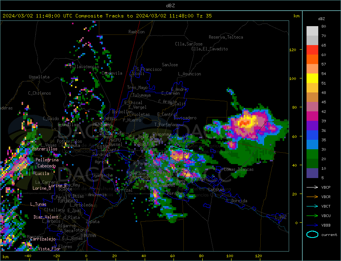
Task: Choose the 36 dBZ purple swatch
Action: [312, 125]
